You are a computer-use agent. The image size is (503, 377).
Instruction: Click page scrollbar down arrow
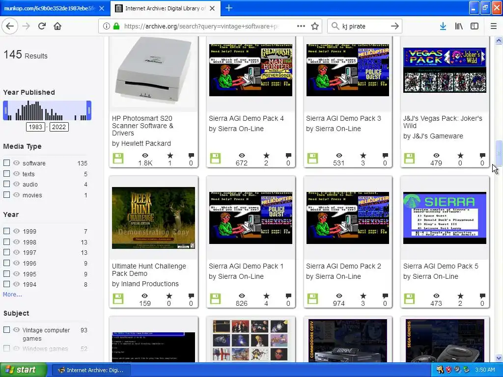499,358
